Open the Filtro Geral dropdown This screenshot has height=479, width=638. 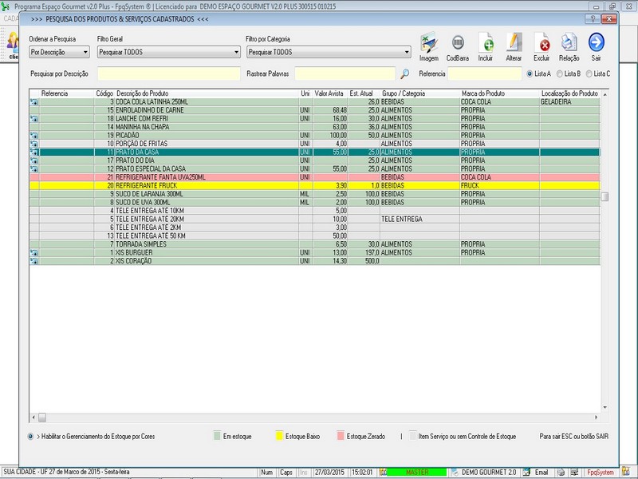(x=169, y=52)
